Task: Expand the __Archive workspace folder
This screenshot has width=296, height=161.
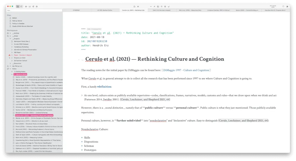Action: click(x=10, y=33)
